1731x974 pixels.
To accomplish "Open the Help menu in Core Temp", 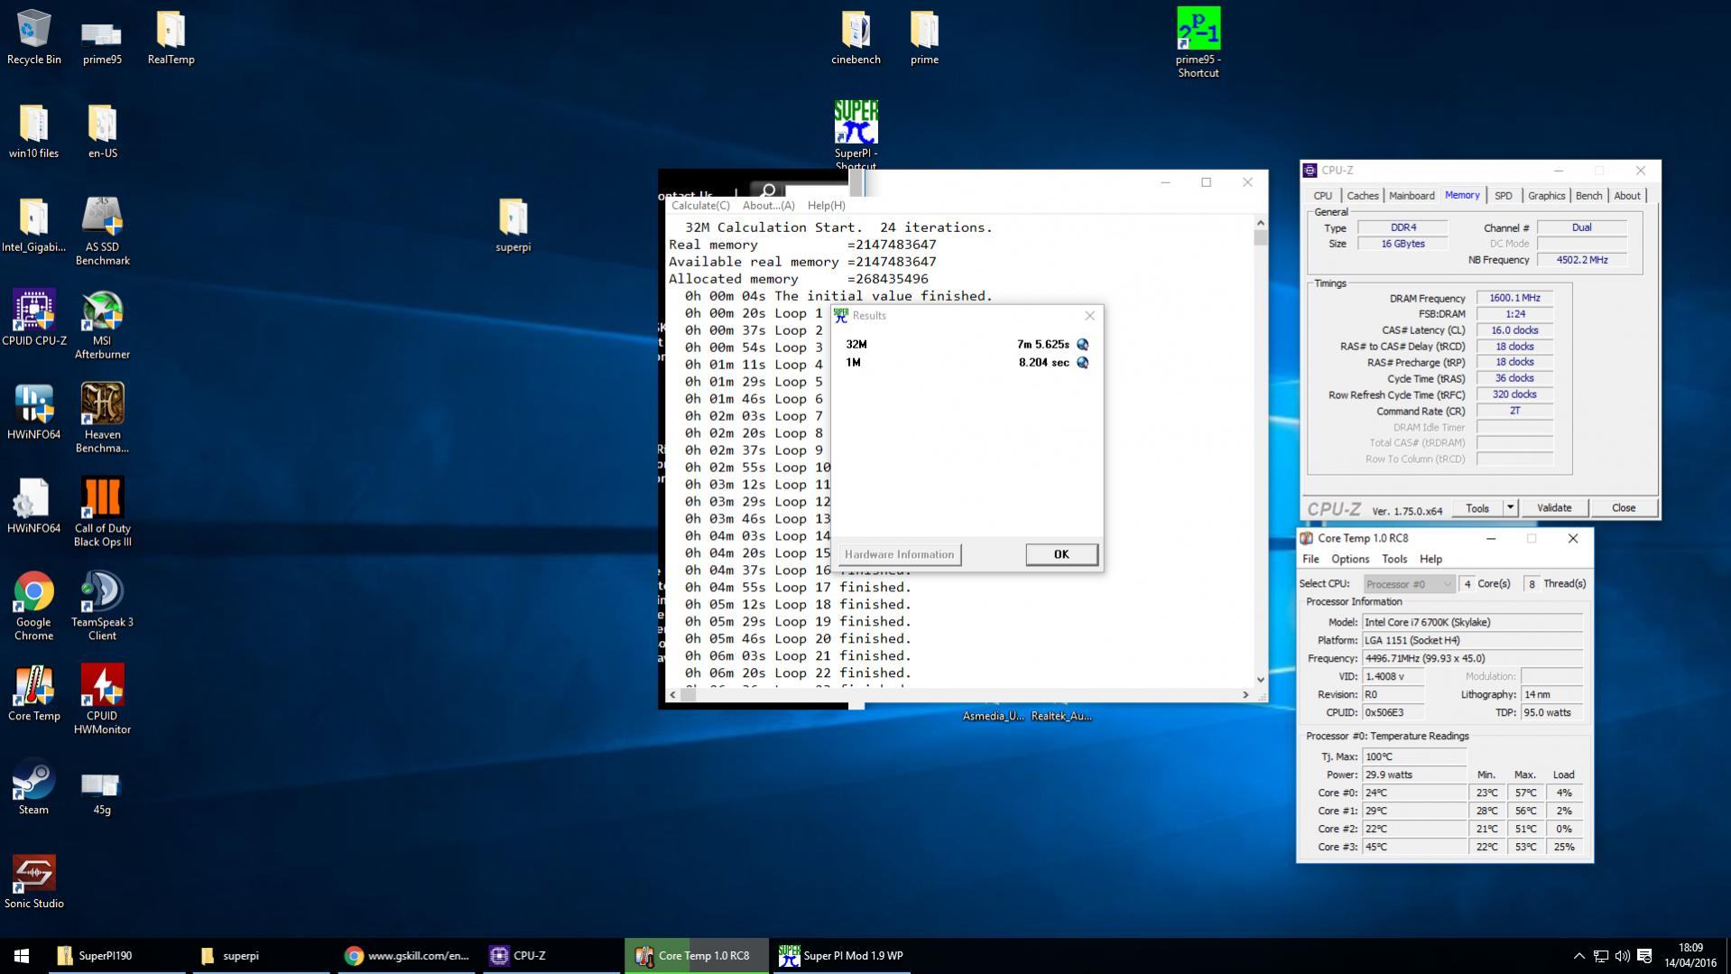I will (x=1430, y=560).
